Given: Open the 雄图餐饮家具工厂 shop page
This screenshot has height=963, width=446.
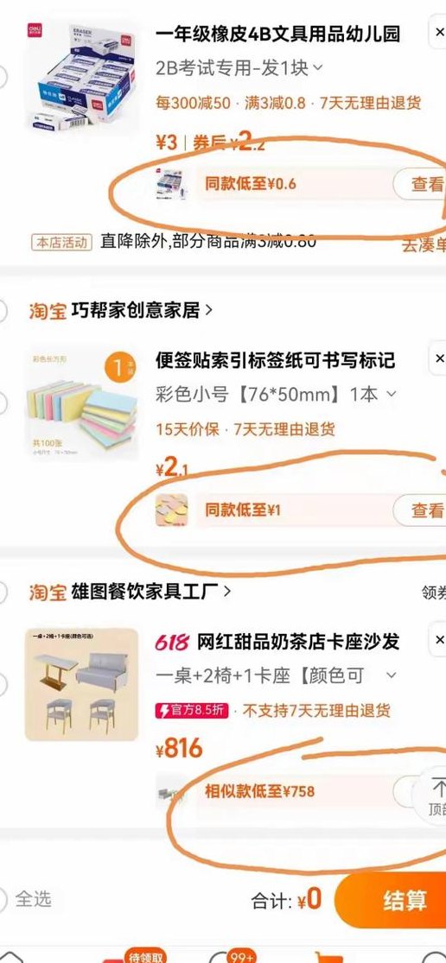Looking at the screenshot, I should (x=151, y=592).
